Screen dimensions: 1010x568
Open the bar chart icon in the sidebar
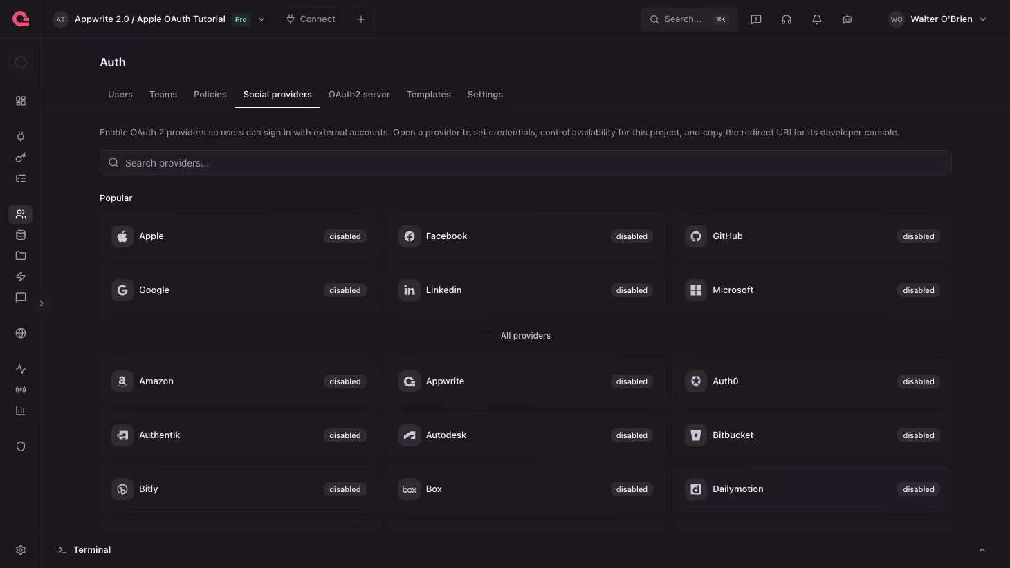(x=21, y=410)
